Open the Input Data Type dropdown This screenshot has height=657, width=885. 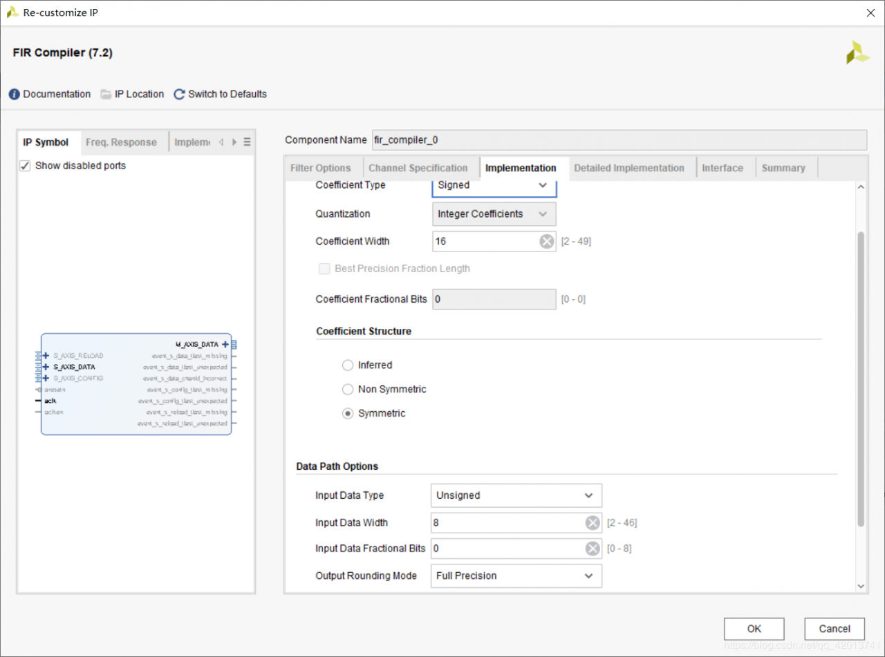pos(516,495)
